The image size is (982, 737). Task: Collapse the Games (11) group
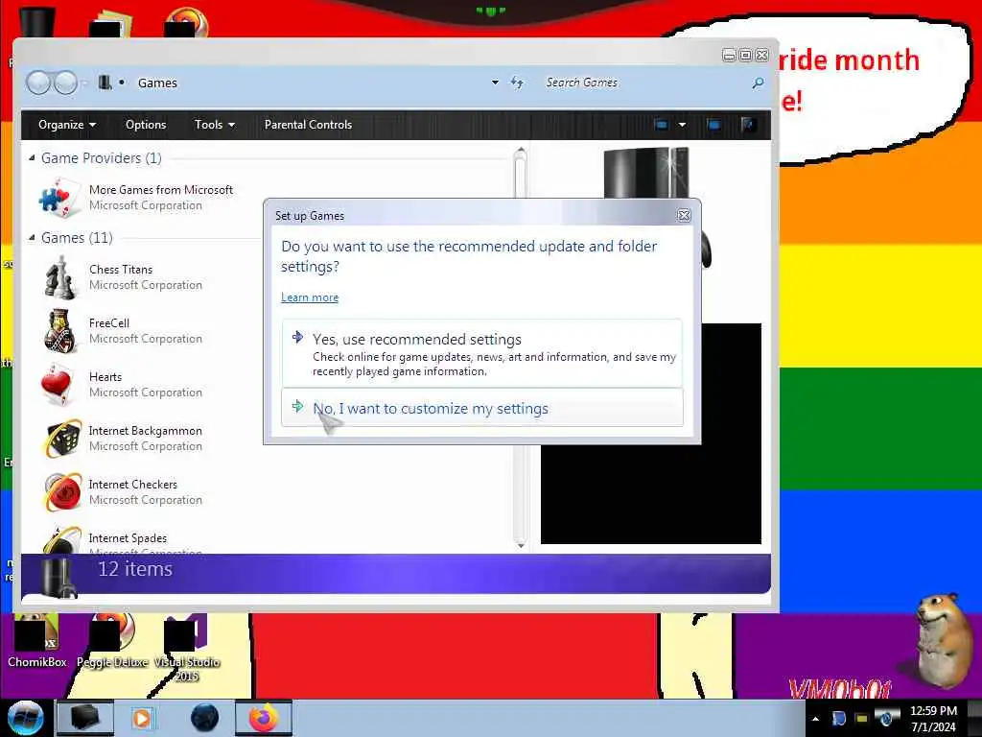point(32,238)
